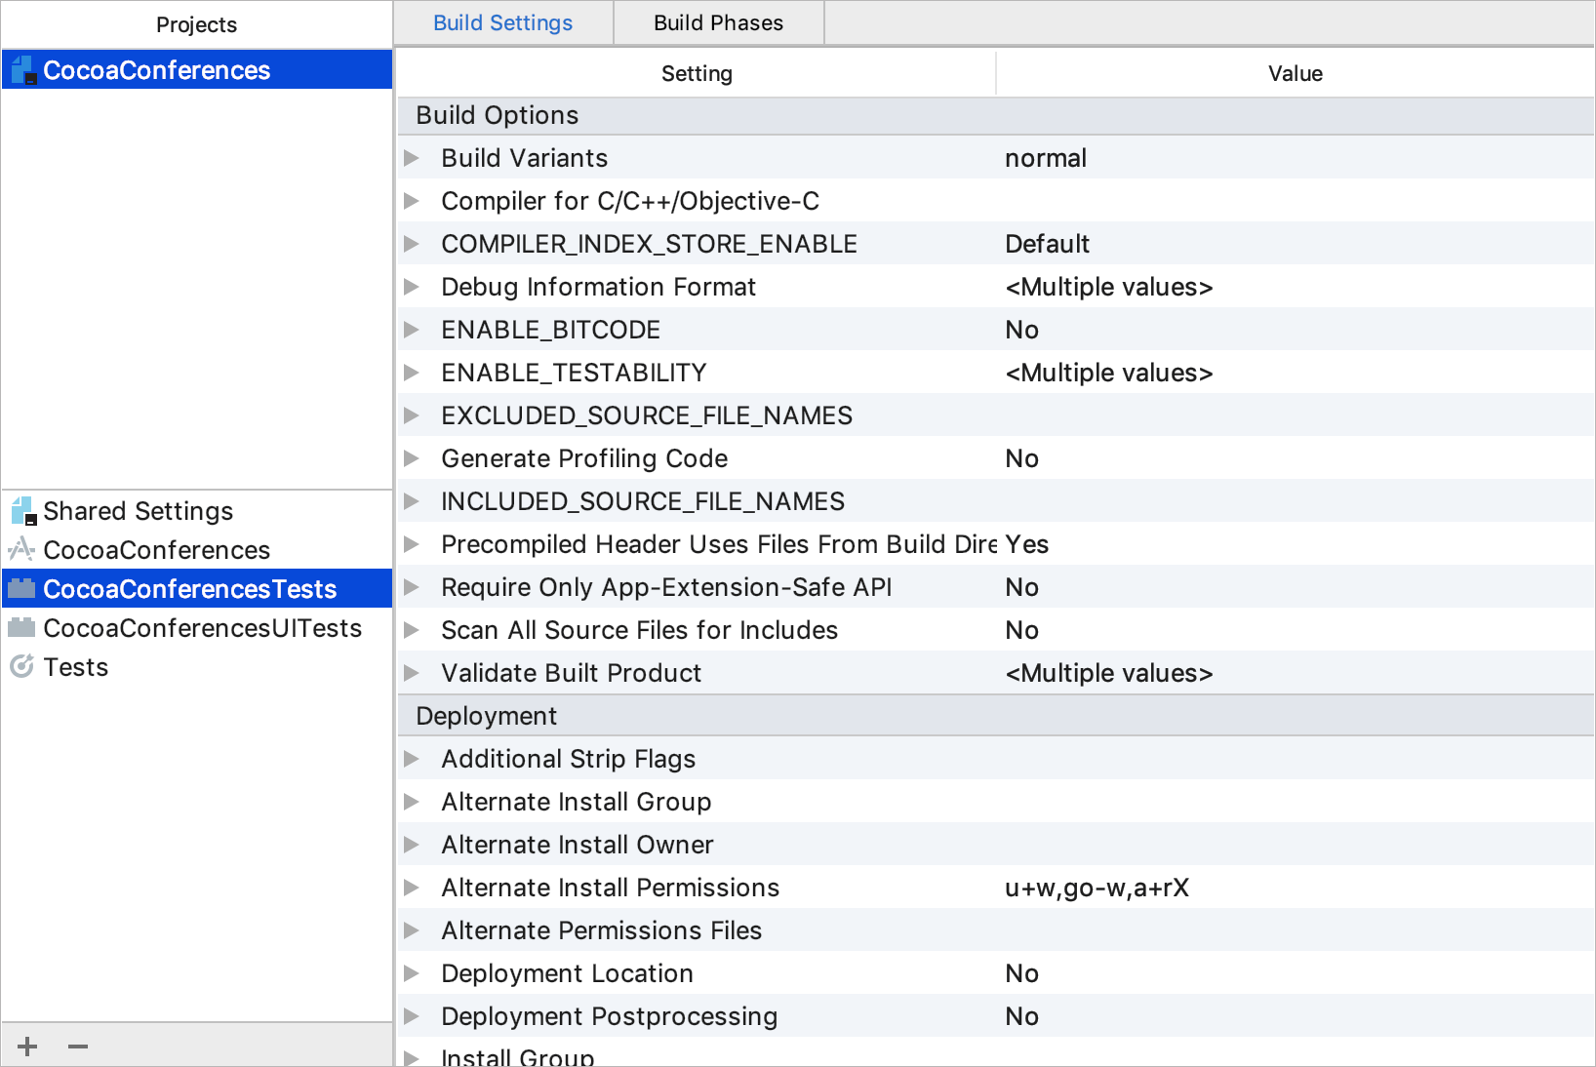Switch to the Build Phases tab
Image resolution: width=1596 pixels, height=1067 pixels.
coord(718,22)
